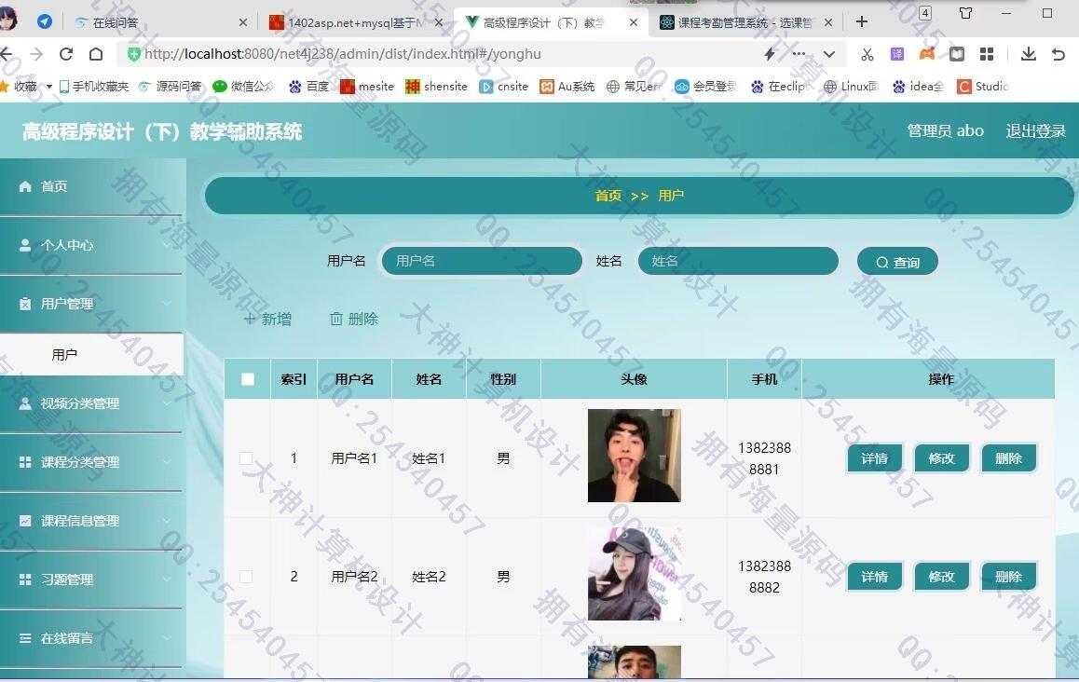Click the list icon beside 在线留言

tap(25, 638)
